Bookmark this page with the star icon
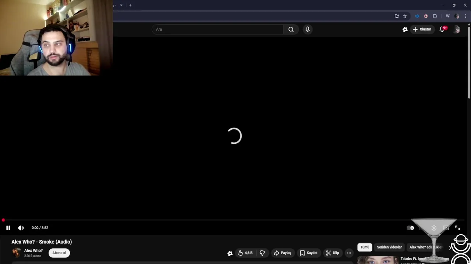Viewport: 471px width, 264px height. coord(405,16)
